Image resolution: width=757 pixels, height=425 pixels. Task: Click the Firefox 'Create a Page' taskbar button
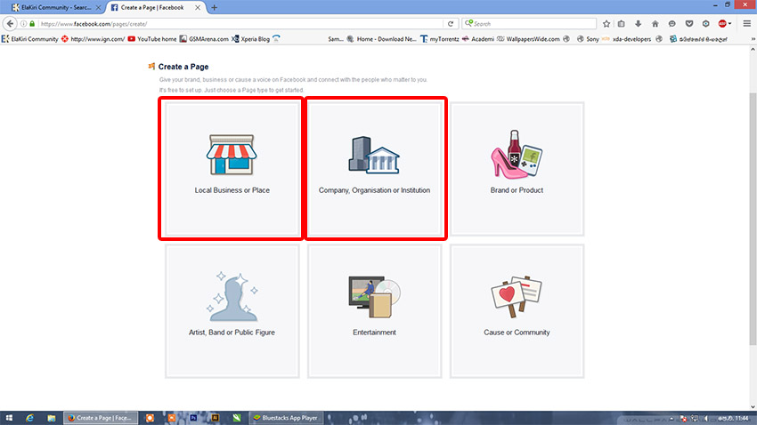[x=101, y=418]
